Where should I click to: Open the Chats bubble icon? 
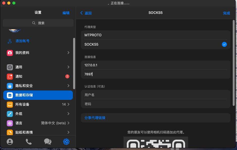(48, 141)
